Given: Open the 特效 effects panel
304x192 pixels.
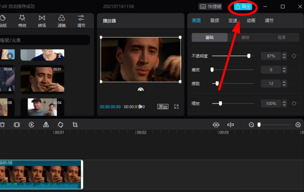Looking at the screenshot, I should pos(22,21).
